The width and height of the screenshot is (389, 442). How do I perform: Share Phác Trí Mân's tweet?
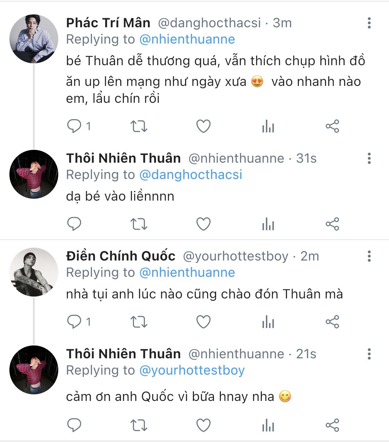[x=332, y=126]
